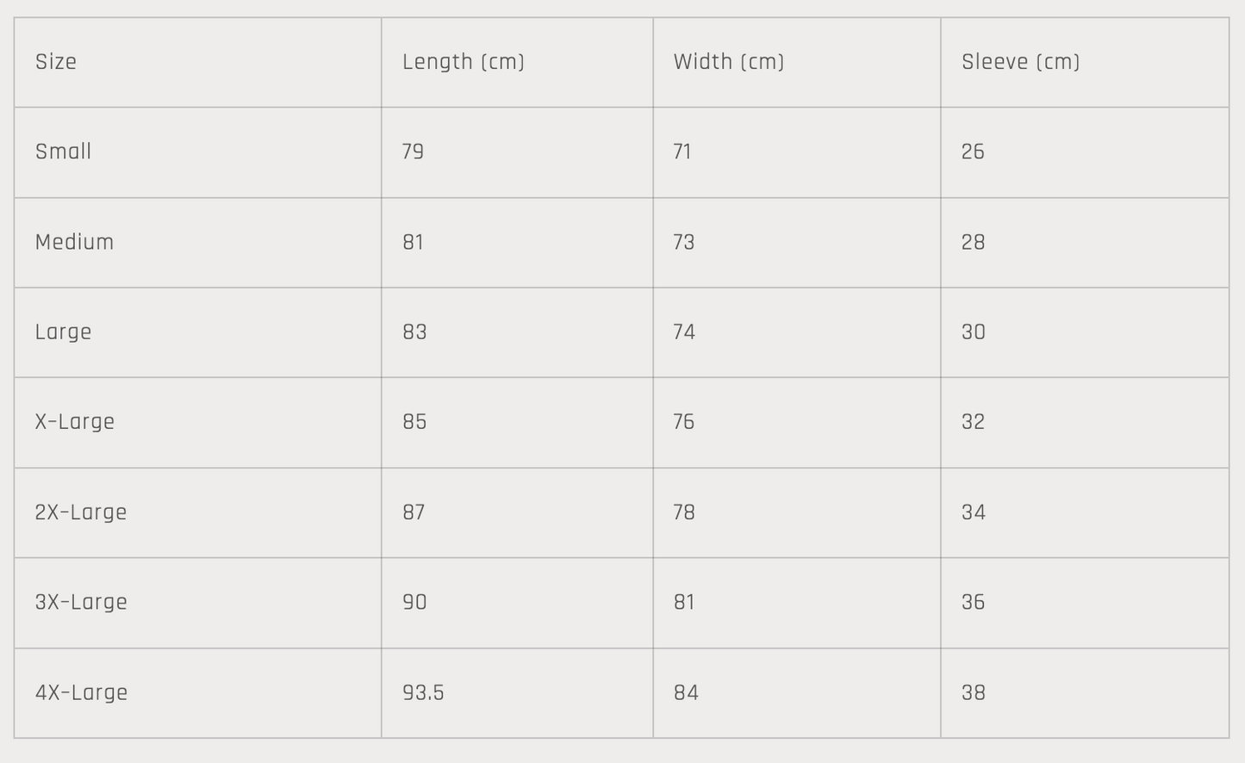Select the 4X-Large size row label
This screenshot has width=1245, height=763.
click(x=82, y=692)
